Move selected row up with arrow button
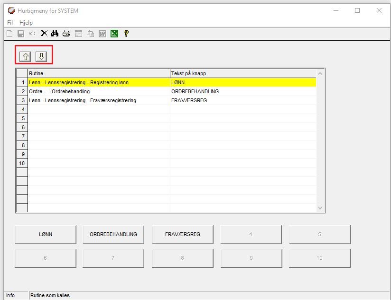The height and width of the screenshot is (300, 391). (x=26, y=56)
